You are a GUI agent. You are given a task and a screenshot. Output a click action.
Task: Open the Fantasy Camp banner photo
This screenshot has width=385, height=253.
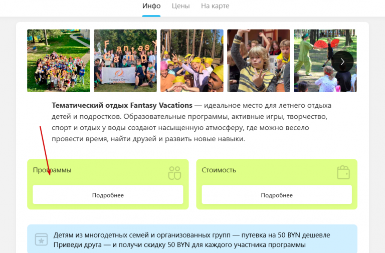(x=125, y=61)
